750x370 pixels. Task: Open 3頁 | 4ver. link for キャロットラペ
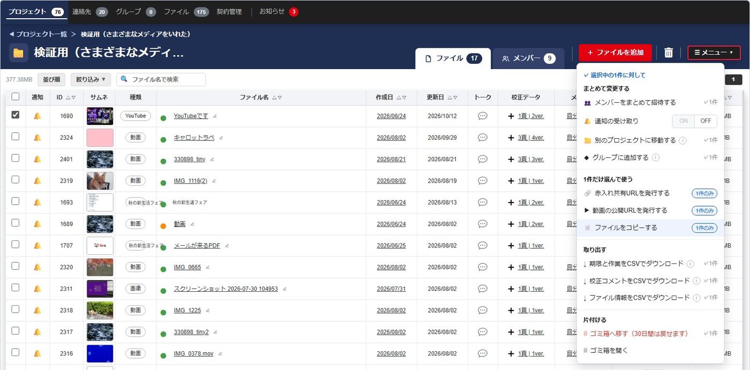(531, 138)
